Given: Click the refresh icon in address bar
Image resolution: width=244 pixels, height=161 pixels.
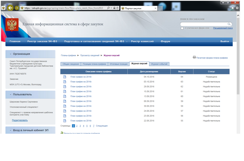Looking at the screenshot, I should tap(117, 8).
